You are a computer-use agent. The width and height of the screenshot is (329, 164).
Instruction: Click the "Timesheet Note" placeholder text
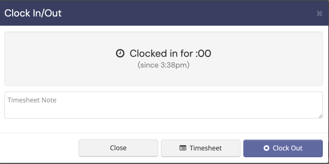(32, 100)
